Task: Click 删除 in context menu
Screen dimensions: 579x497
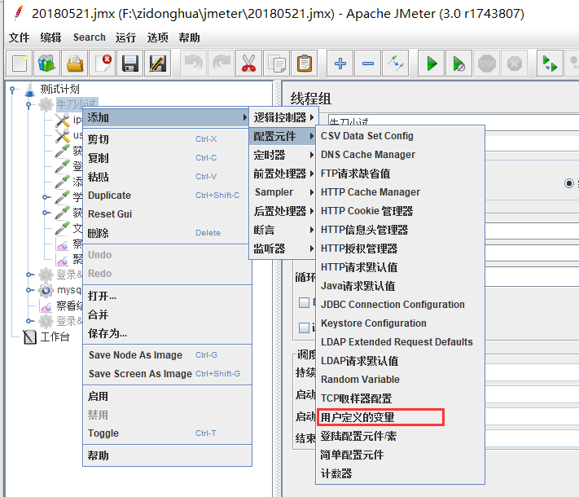Action: [166, 233]
